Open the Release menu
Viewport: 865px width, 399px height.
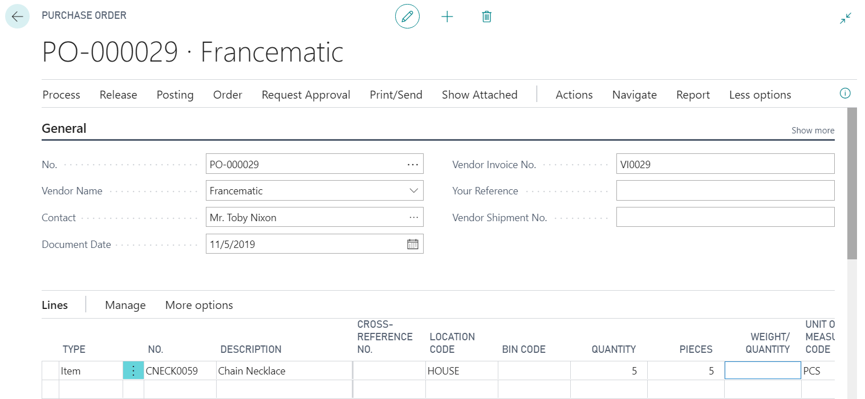click(x=118, y=95)
